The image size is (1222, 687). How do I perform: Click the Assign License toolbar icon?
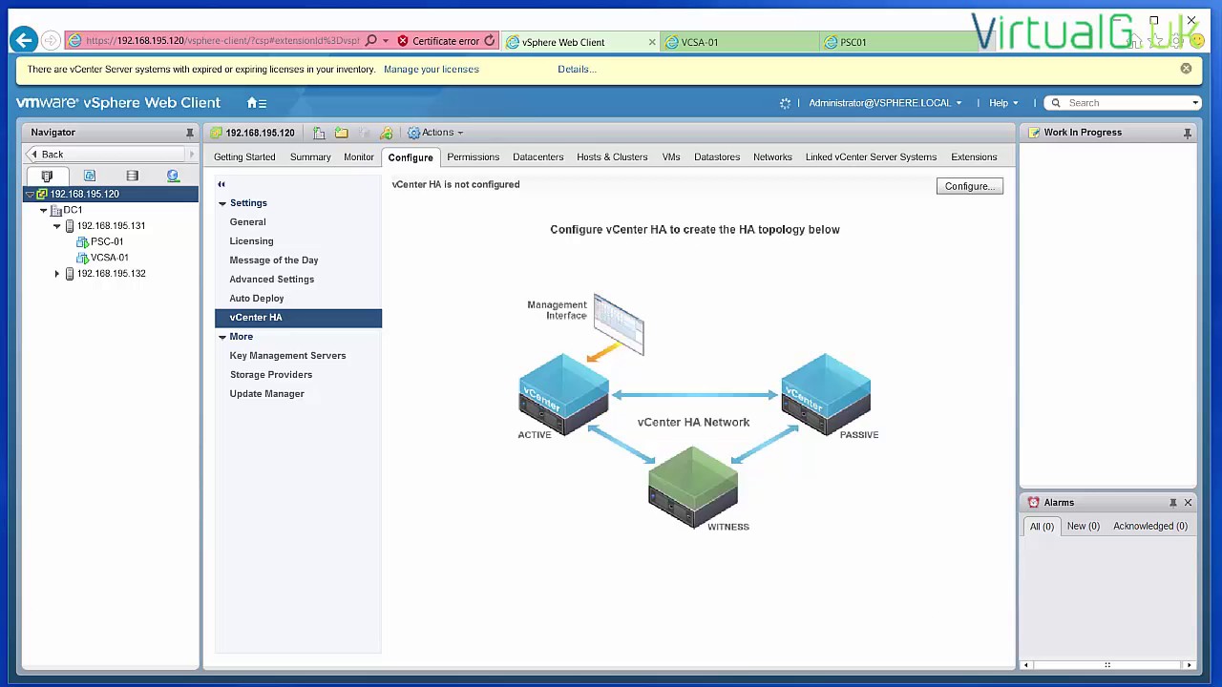(387, 133)
